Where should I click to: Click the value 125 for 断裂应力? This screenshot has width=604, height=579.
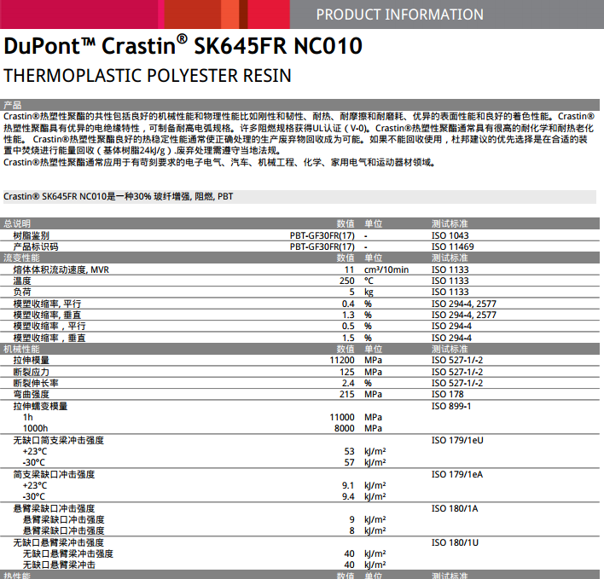346,372
